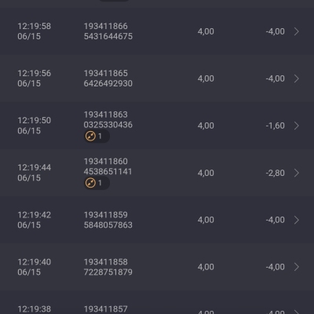Click the 12:19:58 timestamp entry
The image size is (314, 314).
pos(35,31)
